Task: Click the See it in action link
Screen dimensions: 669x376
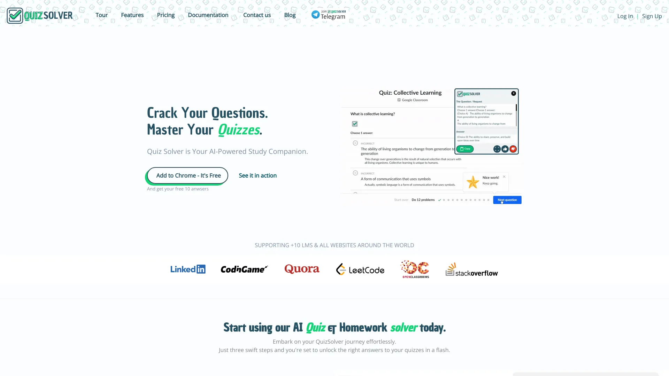Action: click(x=258, y=175)
